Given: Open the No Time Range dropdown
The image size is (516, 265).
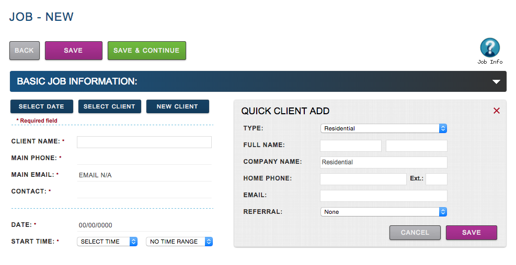Looking at the screenshot, I should pyautogui.click(x=179, y=242).
